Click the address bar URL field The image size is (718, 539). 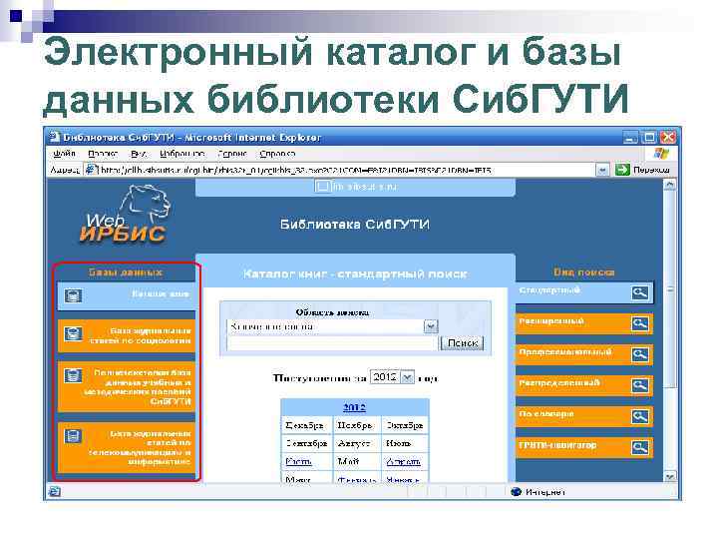coord(339,170)
